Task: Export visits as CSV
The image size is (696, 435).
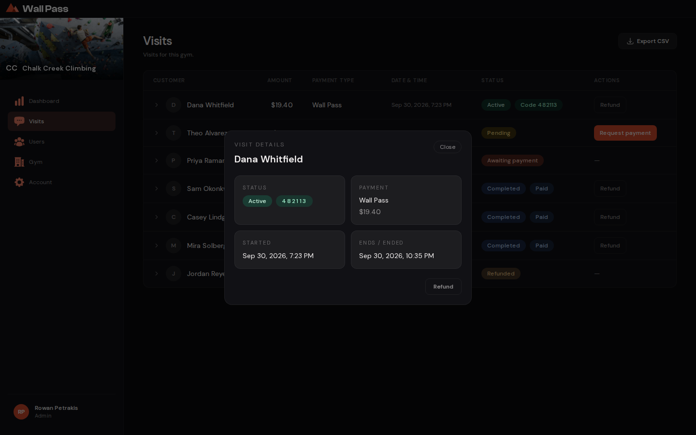Action: (647, 41)
